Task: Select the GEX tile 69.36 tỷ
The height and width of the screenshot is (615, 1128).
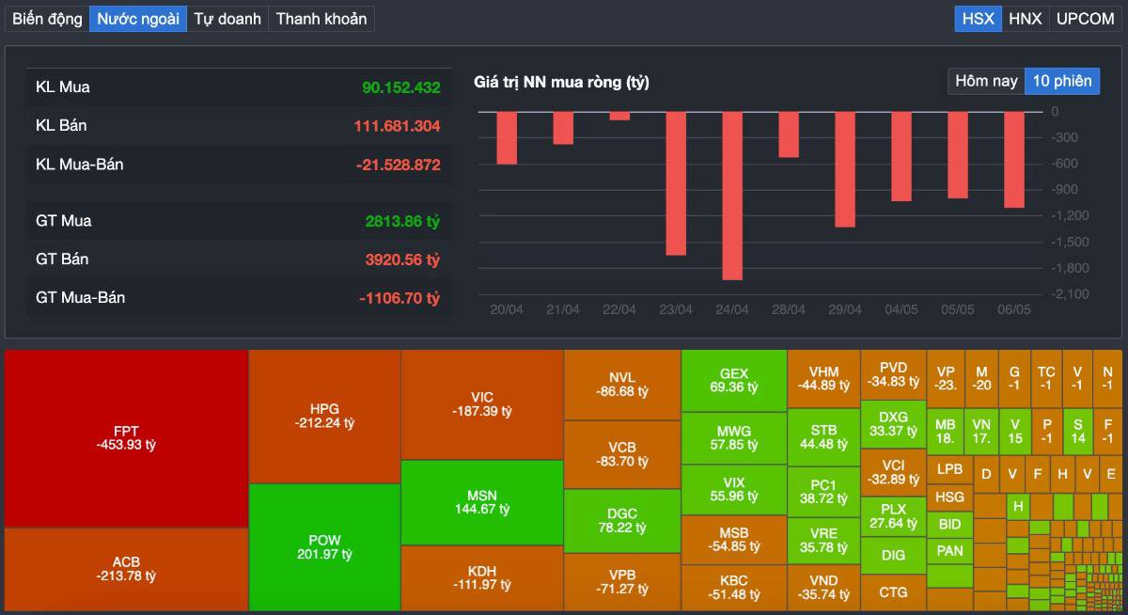Action: coord(734,380)
